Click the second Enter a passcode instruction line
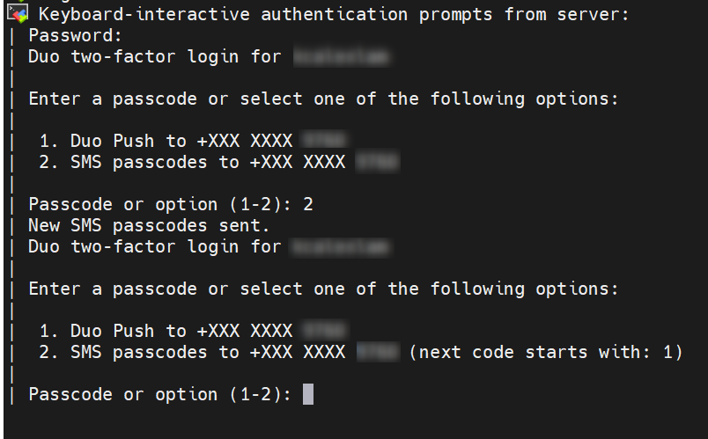The width and height of the screenshot is (708, 439). [323, 289]
